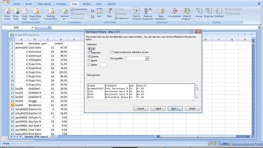Click cell containing bo240

tap(21, 105)
